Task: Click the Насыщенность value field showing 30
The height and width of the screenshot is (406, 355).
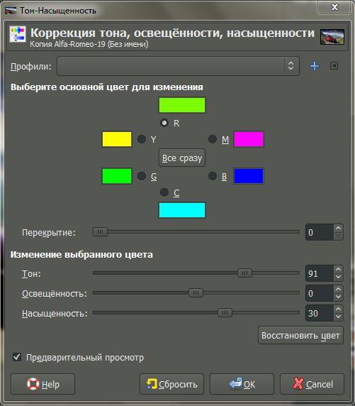Action: coord(320,313)
